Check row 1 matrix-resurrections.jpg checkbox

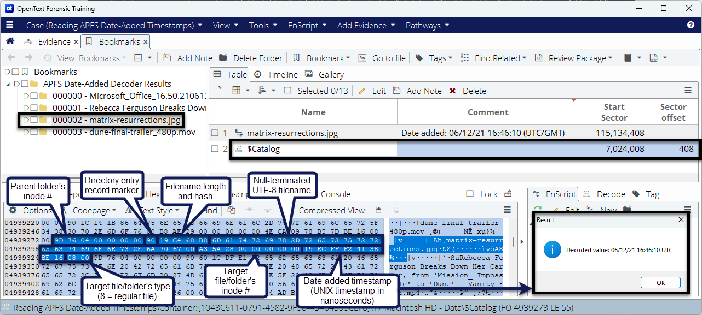tap(215, 133)
